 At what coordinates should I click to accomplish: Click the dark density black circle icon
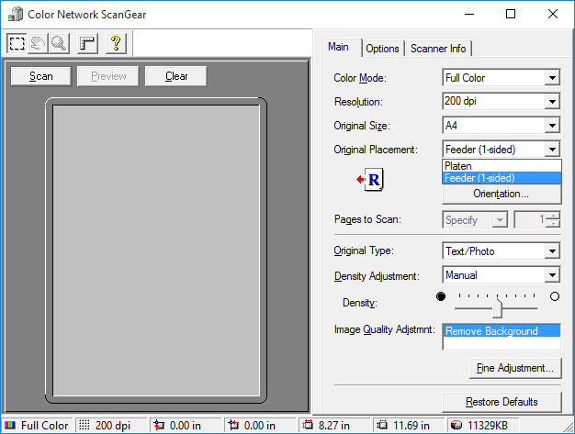point(441,296)
